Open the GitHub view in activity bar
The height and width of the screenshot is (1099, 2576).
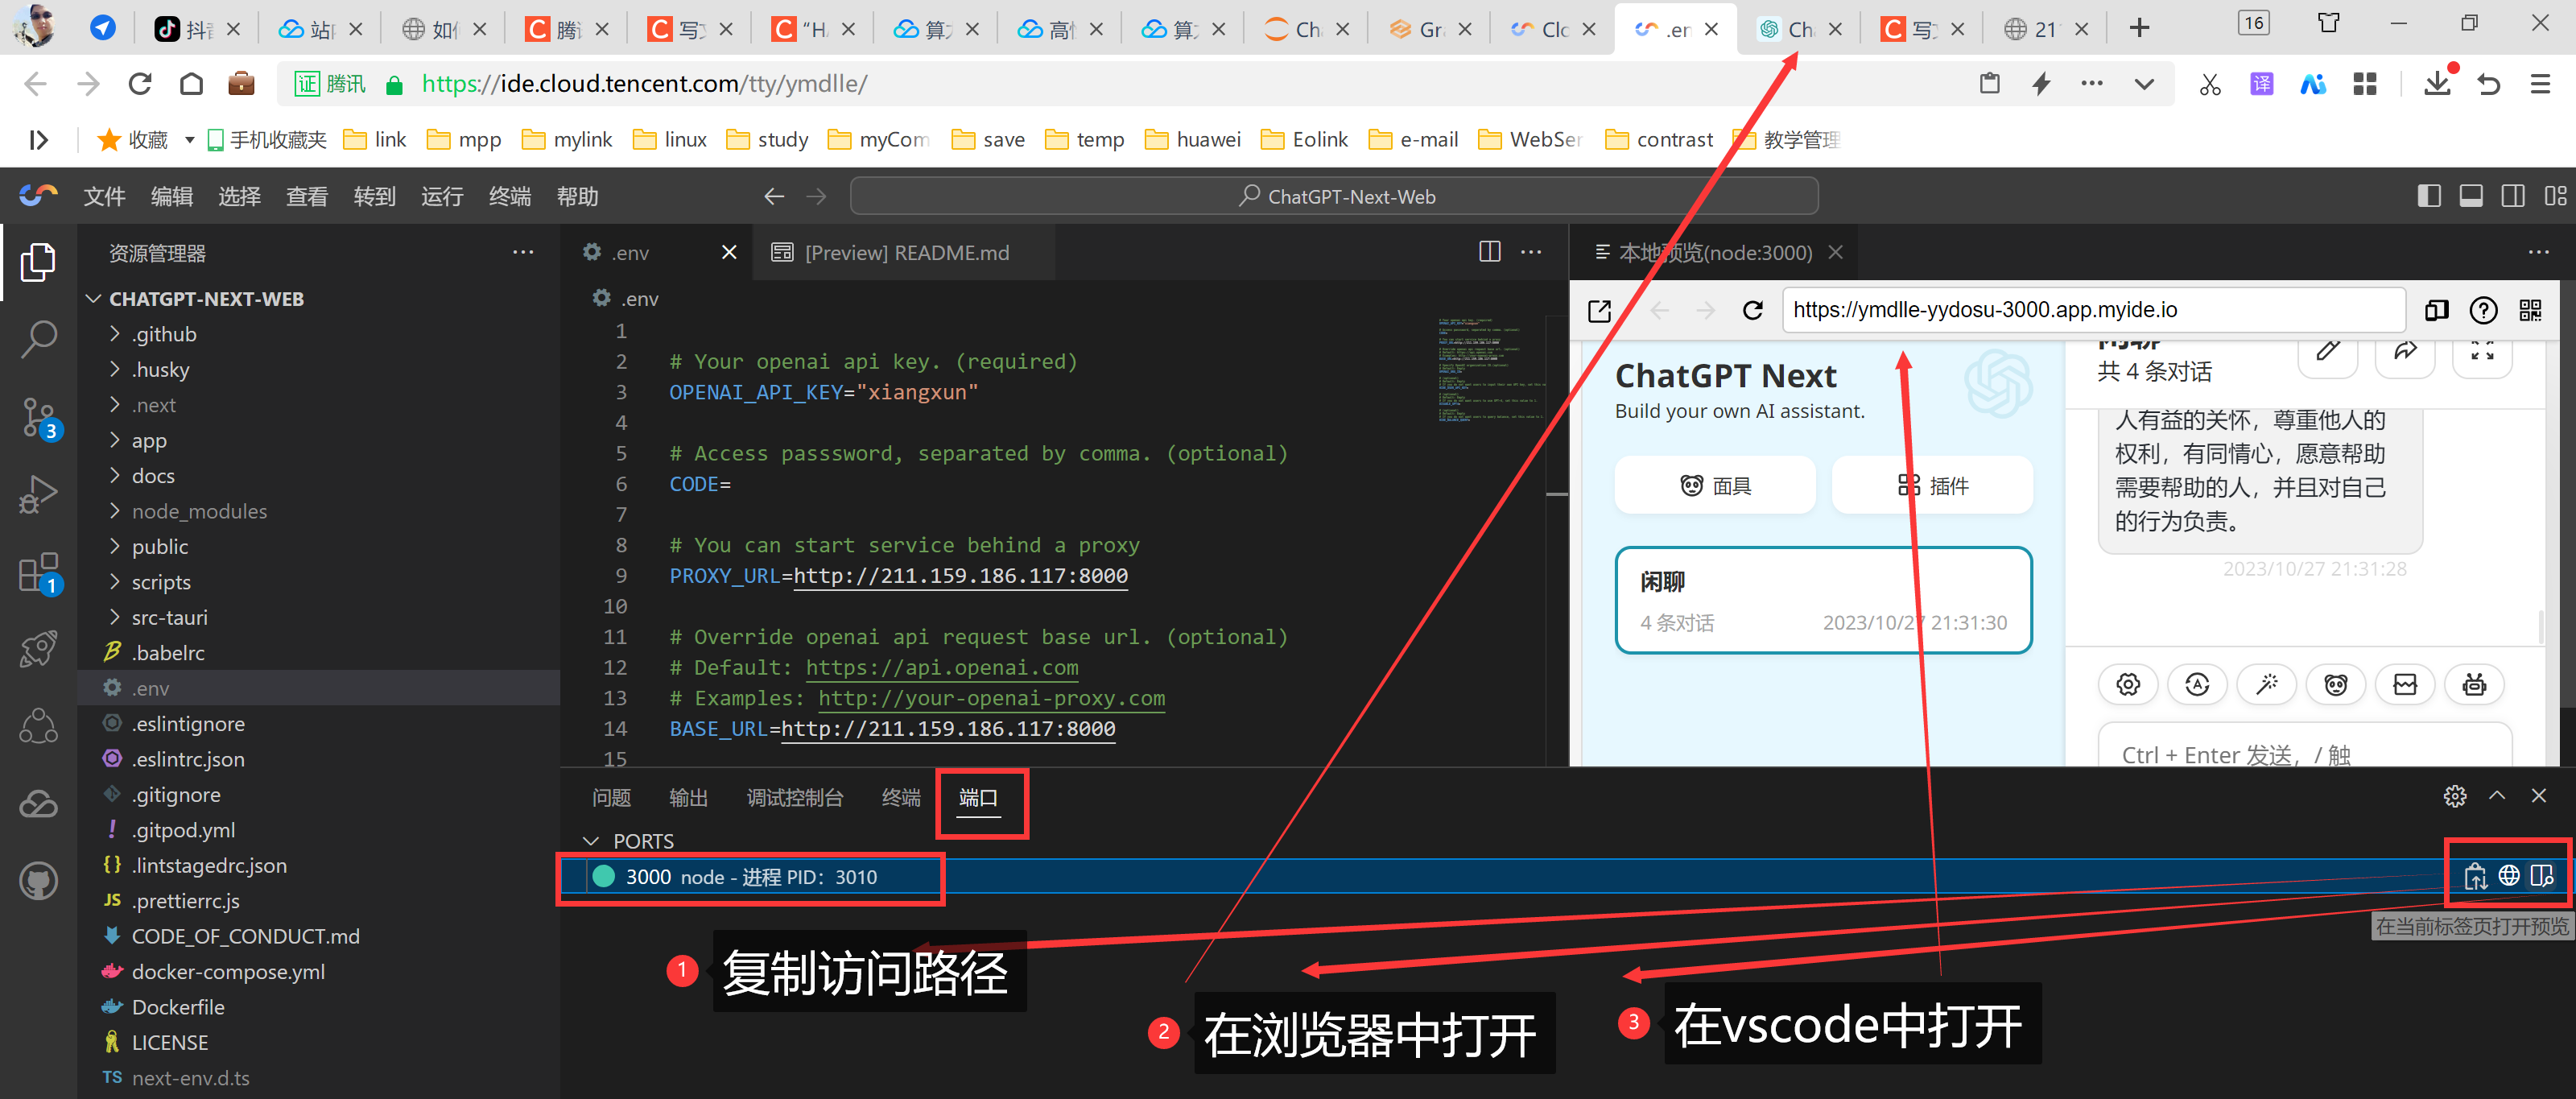coord(38,881)
